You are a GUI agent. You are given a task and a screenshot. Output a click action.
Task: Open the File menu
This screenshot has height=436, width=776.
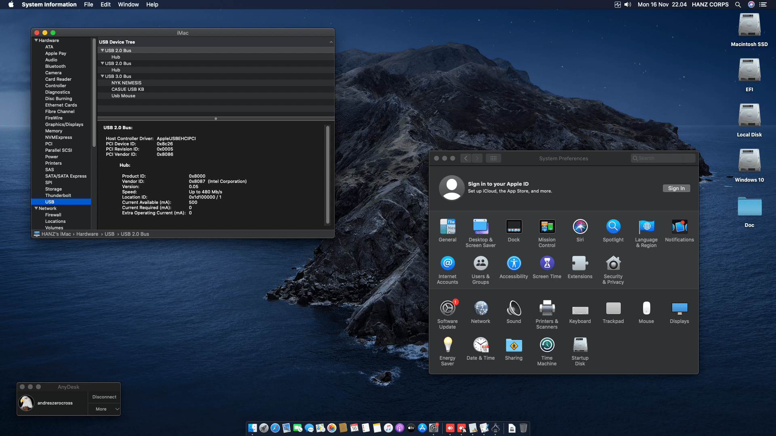coord(88,4)
